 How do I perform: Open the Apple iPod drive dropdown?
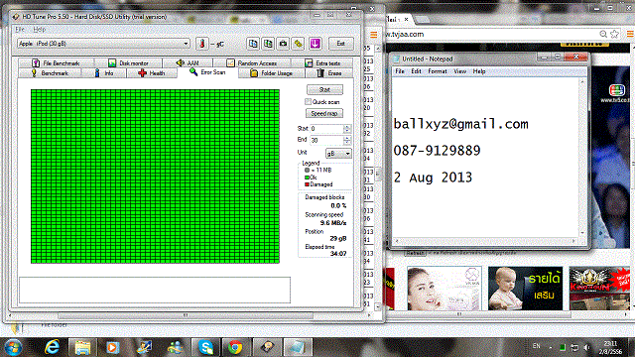click(103, 44)
